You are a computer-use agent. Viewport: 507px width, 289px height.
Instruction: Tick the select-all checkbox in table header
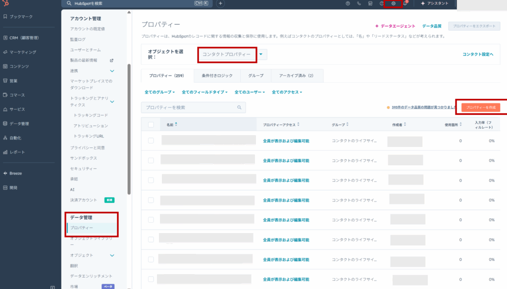pos(151,125)
